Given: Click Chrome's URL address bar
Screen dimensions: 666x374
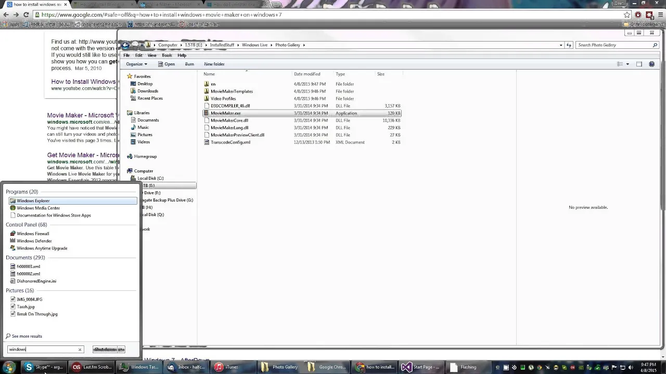Looking at the screenshot, I should [x=331, y=15].
